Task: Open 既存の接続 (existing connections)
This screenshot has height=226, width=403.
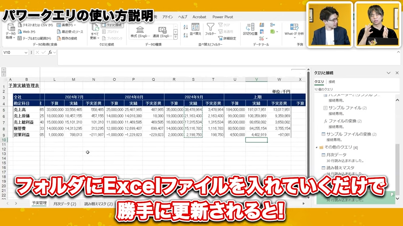Action: [67, 39]
